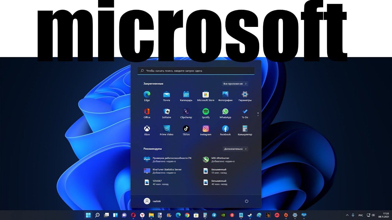Show more recommendations via Дополнительно
The height and width of the screenshot is (220, 392).
coord(235,149)
